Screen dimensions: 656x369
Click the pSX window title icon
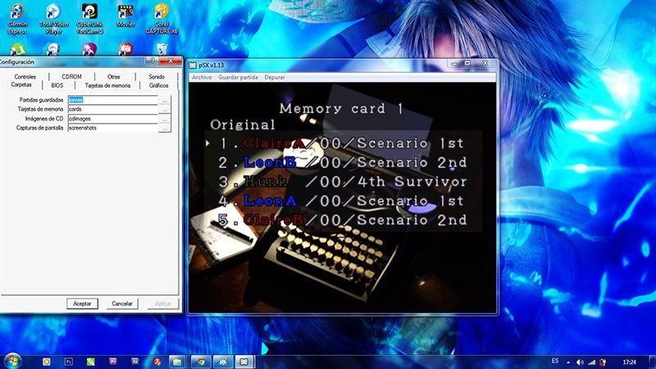click(193, 66)
